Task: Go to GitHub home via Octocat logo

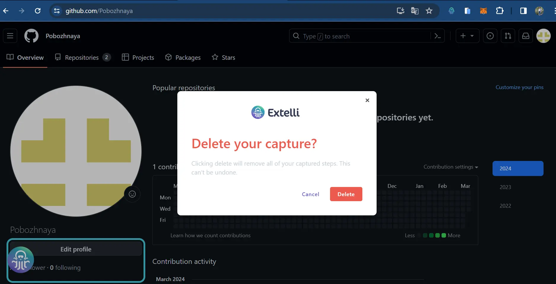Action: pyautogui.click(x=31, y=36)
